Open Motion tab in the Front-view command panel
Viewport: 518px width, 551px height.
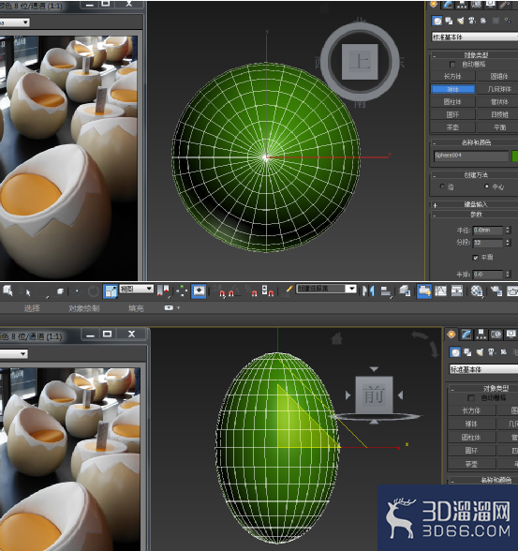coord(496,335)
